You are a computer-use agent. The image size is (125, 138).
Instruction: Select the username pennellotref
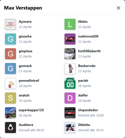tap(29, 80)
